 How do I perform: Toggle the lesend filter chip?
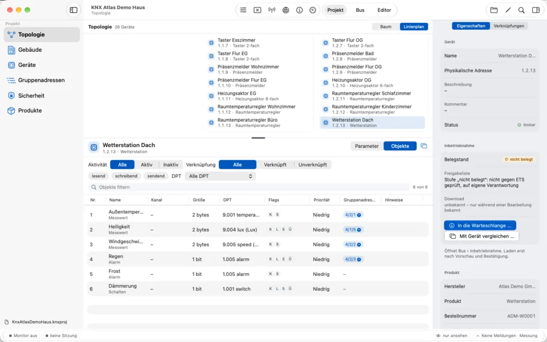99,176
